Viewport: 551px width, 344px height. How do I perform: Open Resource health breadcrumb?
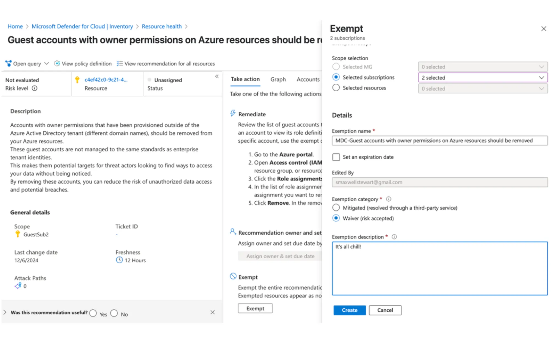[x=162, y=26]
